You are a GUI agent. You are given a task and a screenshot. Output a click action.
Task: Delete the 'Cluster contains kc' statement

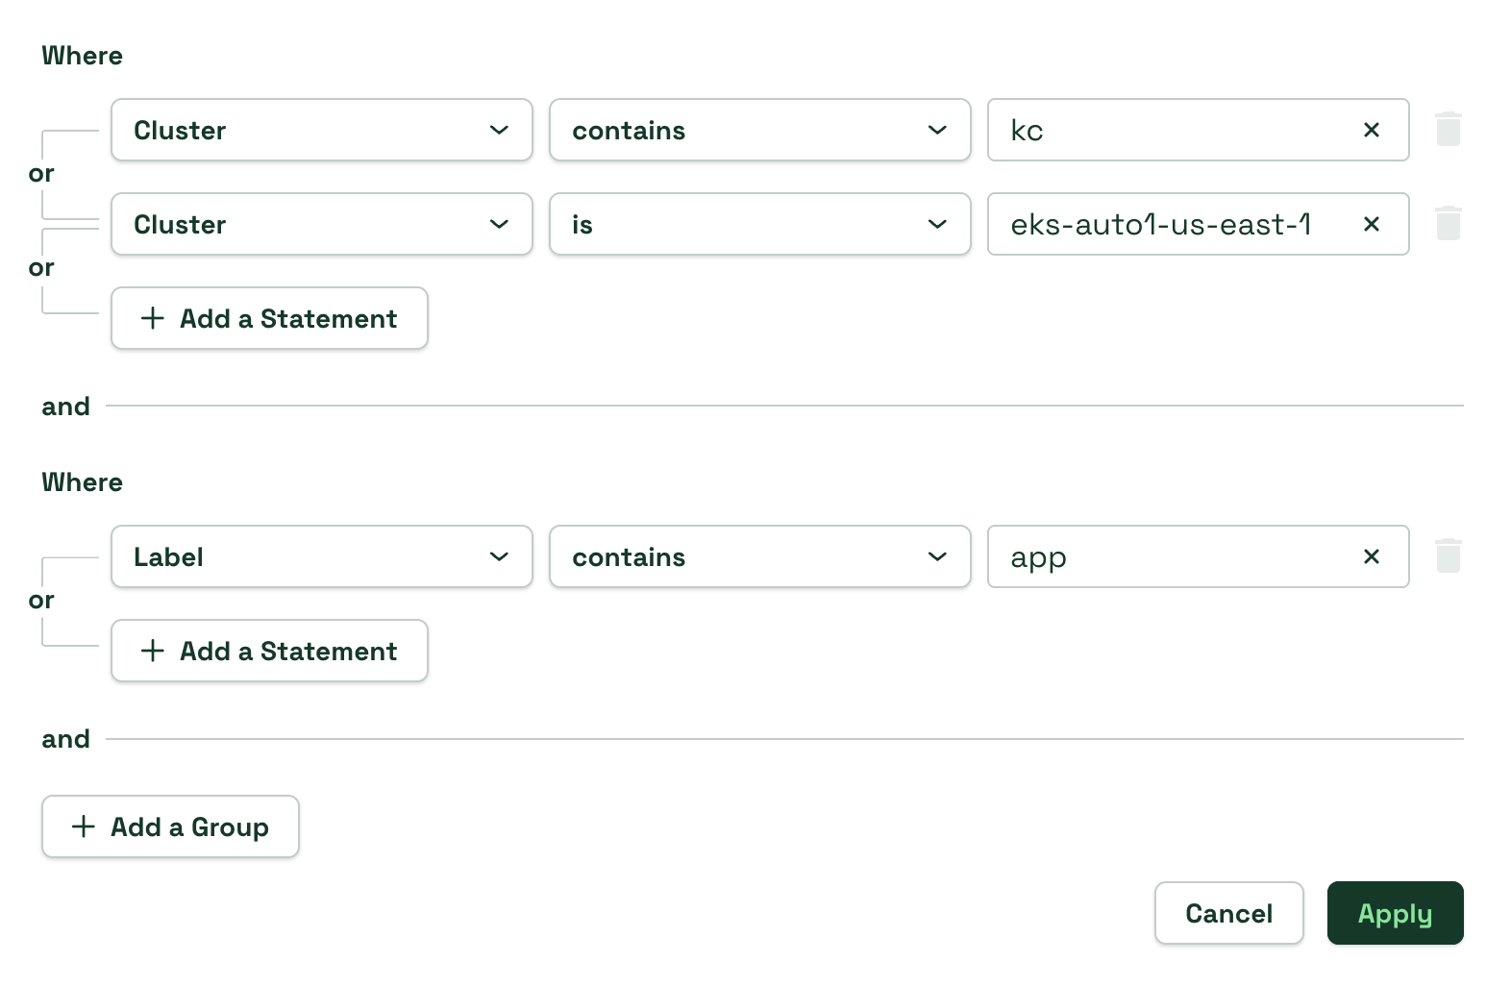[1448, 130]
